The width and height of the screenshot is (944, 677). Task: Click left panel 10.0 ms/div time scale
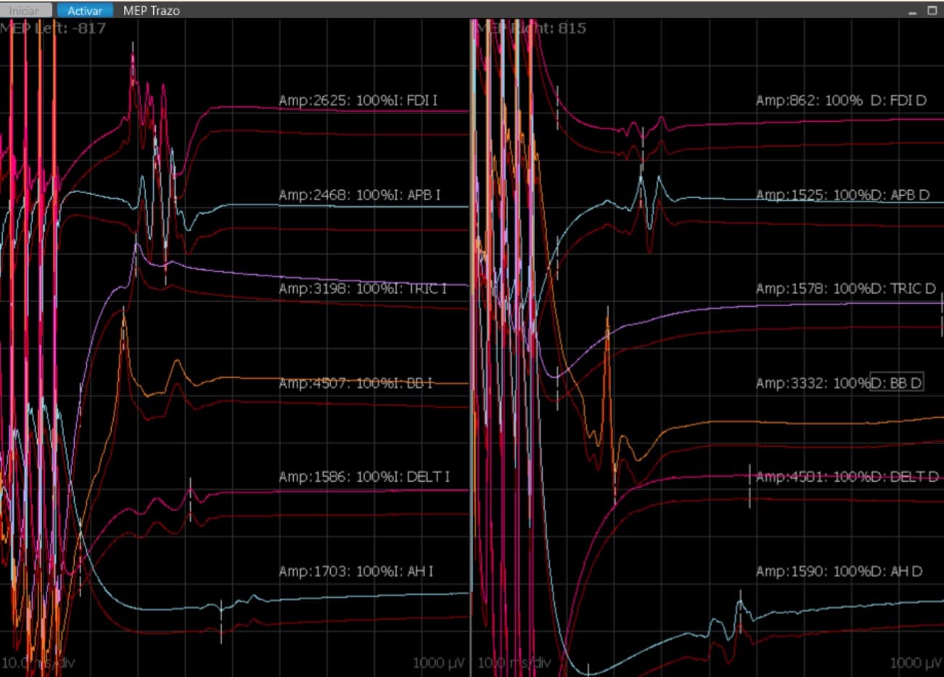(x=38, y=662)
